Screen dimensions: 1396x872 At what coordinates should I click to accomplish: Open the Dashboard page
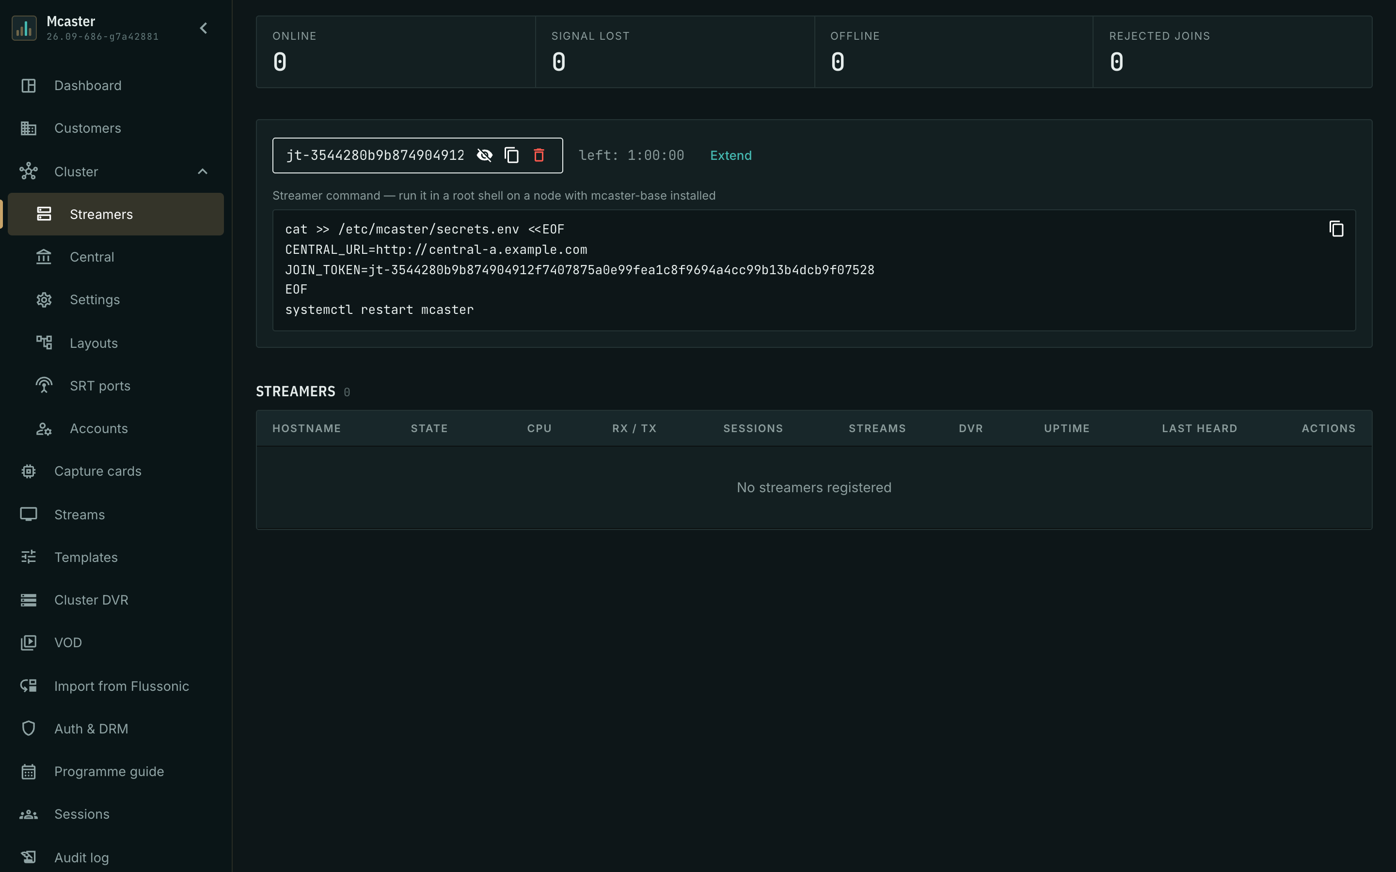point(116,85)
